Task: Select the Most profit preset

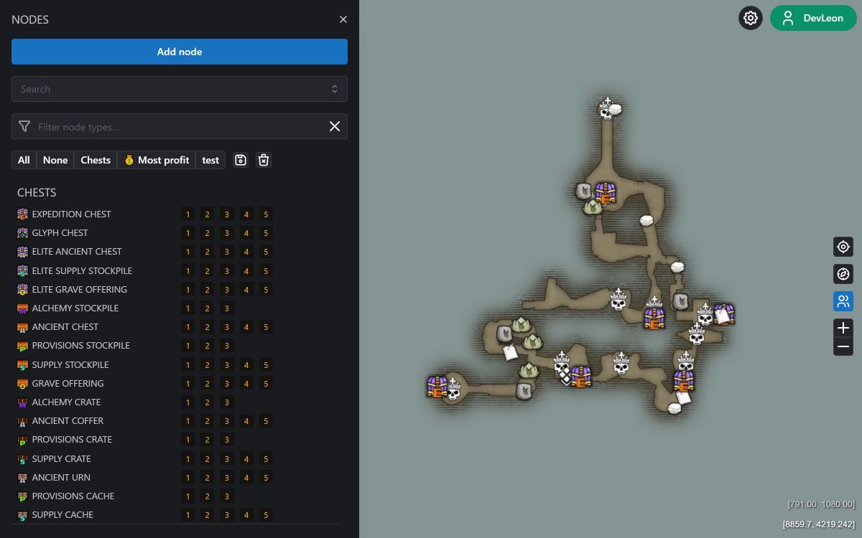Action: pos(157,160)
